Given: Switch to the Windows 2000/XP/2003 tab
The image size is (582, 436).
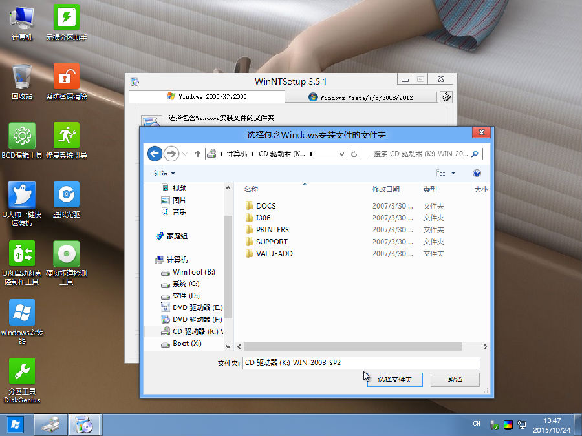Looking at the screenshot, I should pos(207,96).
